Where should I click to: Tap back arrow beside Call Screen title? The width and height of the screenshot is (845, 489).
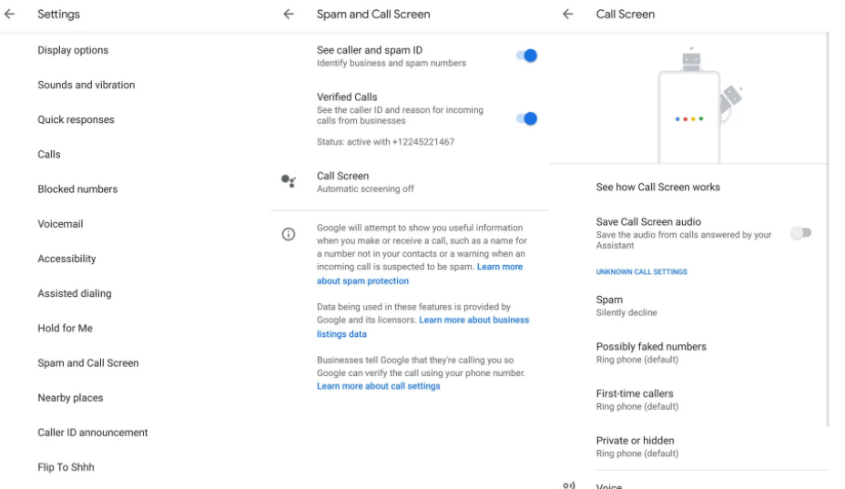point(568,14)
